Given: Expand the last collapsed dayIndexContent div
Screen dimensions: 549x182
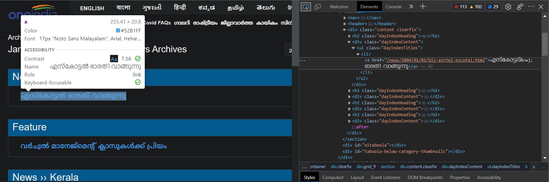Looking at the screenshot, I should click(x=349, y=121).
